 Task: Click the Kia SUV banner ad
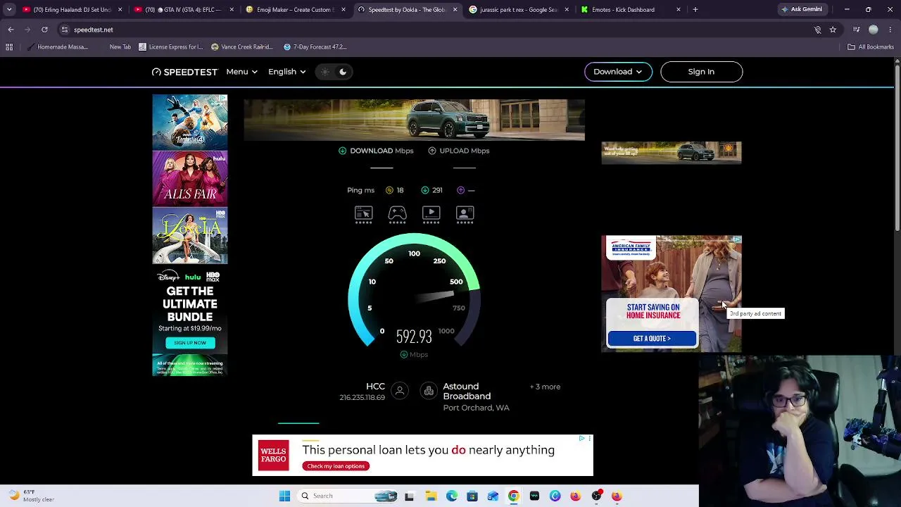pos(414,120)
